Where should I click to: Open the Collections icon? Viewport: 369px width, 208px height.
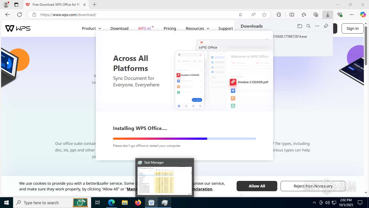[x=316, y=15]
